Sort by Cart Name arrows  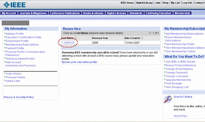tap(76, 38)
